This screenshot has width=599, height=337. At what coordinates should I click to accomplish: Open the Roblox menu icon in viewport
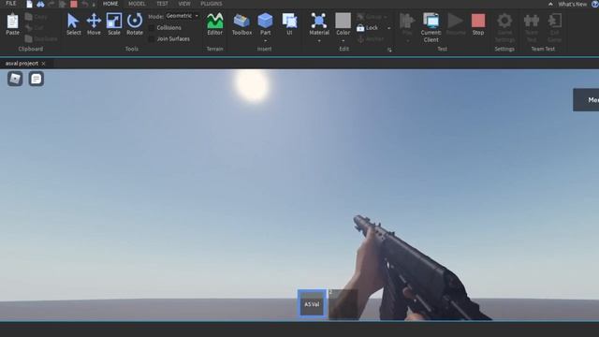point(15,79)
